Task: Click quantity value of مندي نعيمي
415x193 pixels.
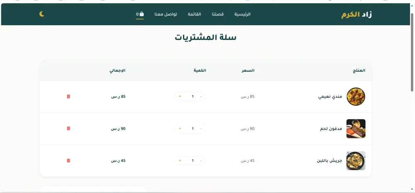Action: coord(193,96)
